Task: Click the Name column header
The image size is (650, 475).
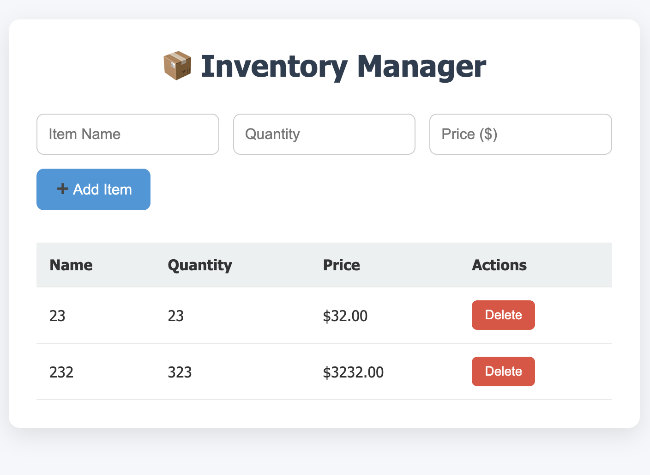Action: point(71,265)
